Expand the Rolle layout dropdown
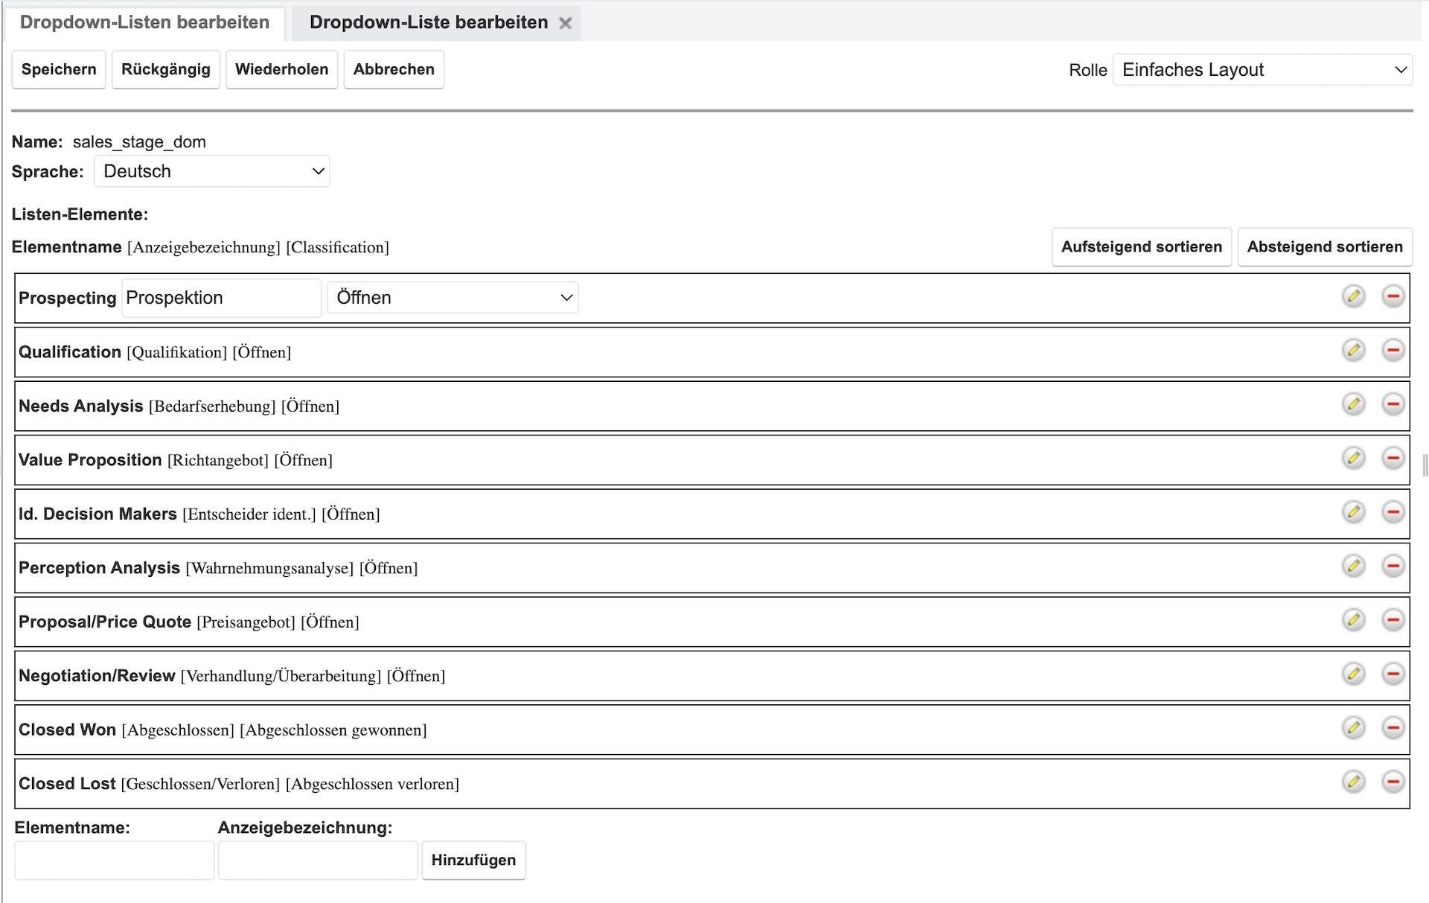 (1262, 70)
